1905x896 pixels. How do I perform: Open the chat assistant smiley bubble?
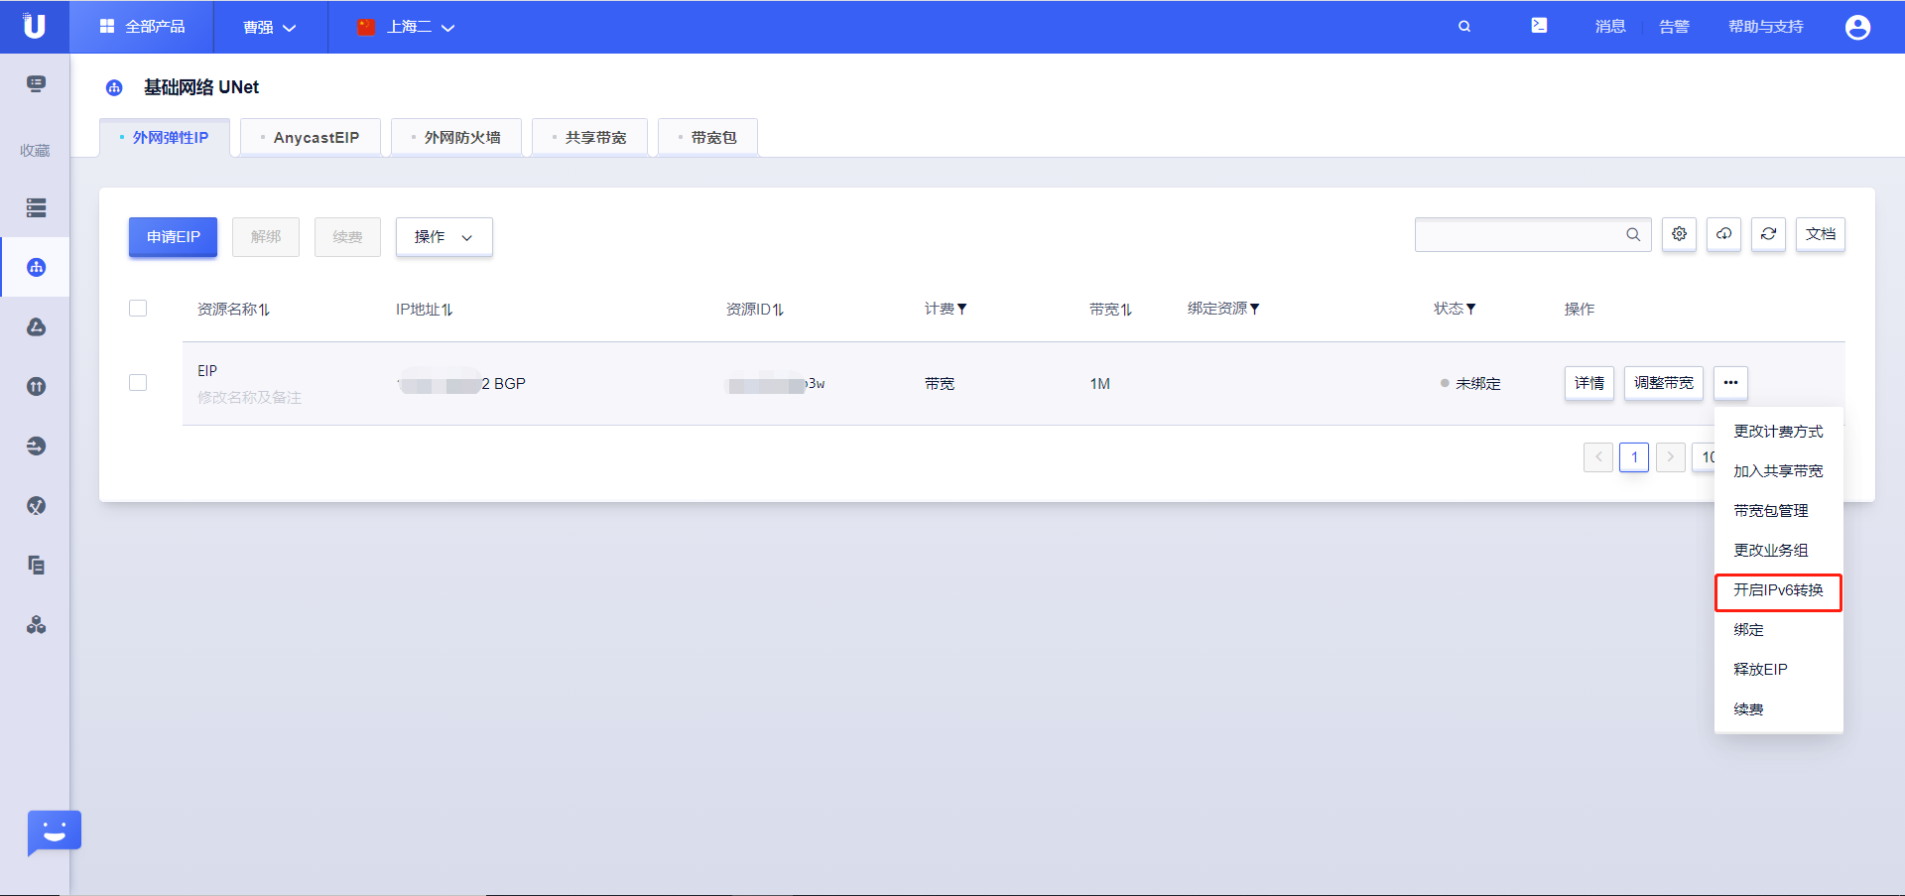pyautogui.click(x=55, y=832)
